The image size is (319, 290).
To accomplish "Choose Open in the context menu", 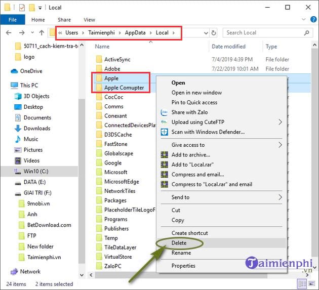I will [178, 83].
